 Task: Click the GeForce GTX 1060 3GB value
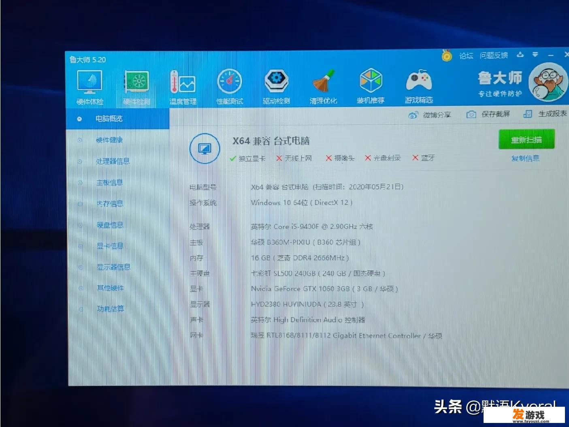coord(324,289)
